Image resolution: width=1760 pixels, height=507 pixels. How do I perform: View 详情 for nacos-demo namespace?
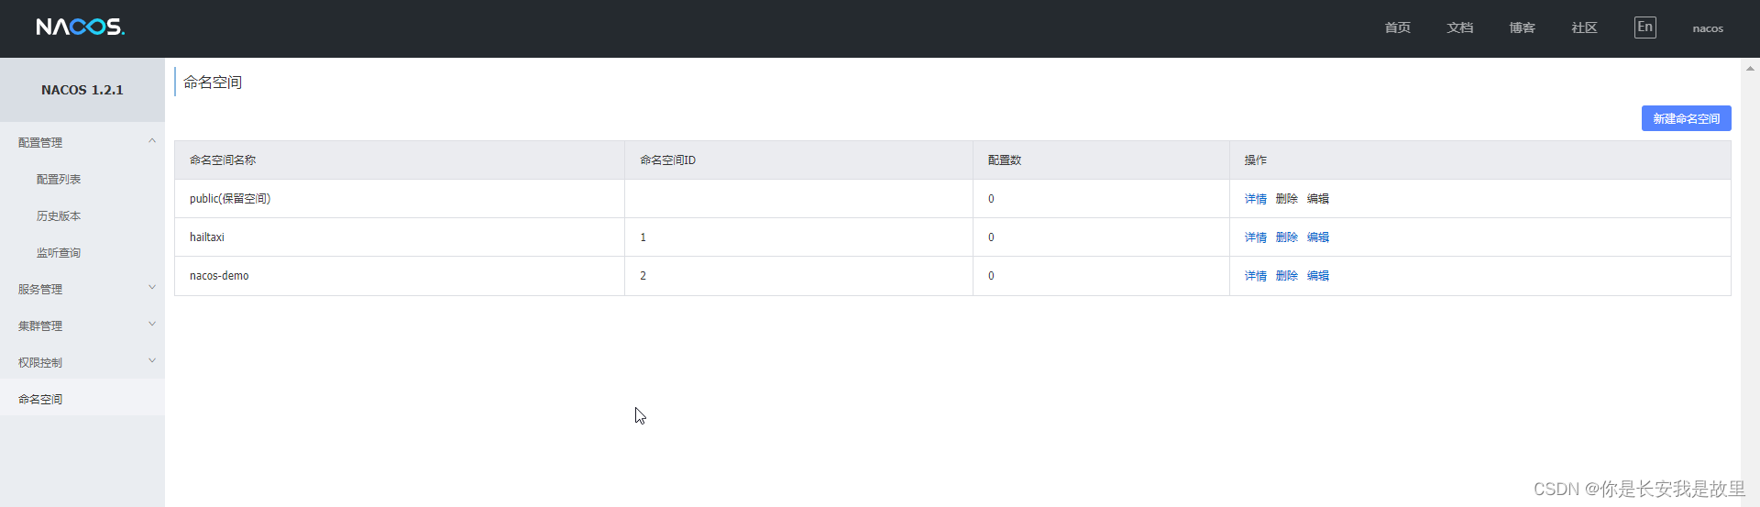pos(1256,276)
